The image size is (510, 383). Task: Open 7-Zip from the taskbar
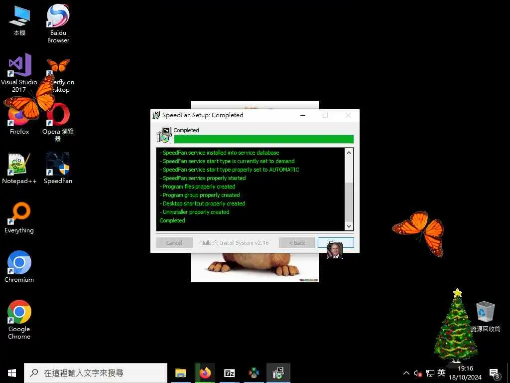click(x=229, y=373)
